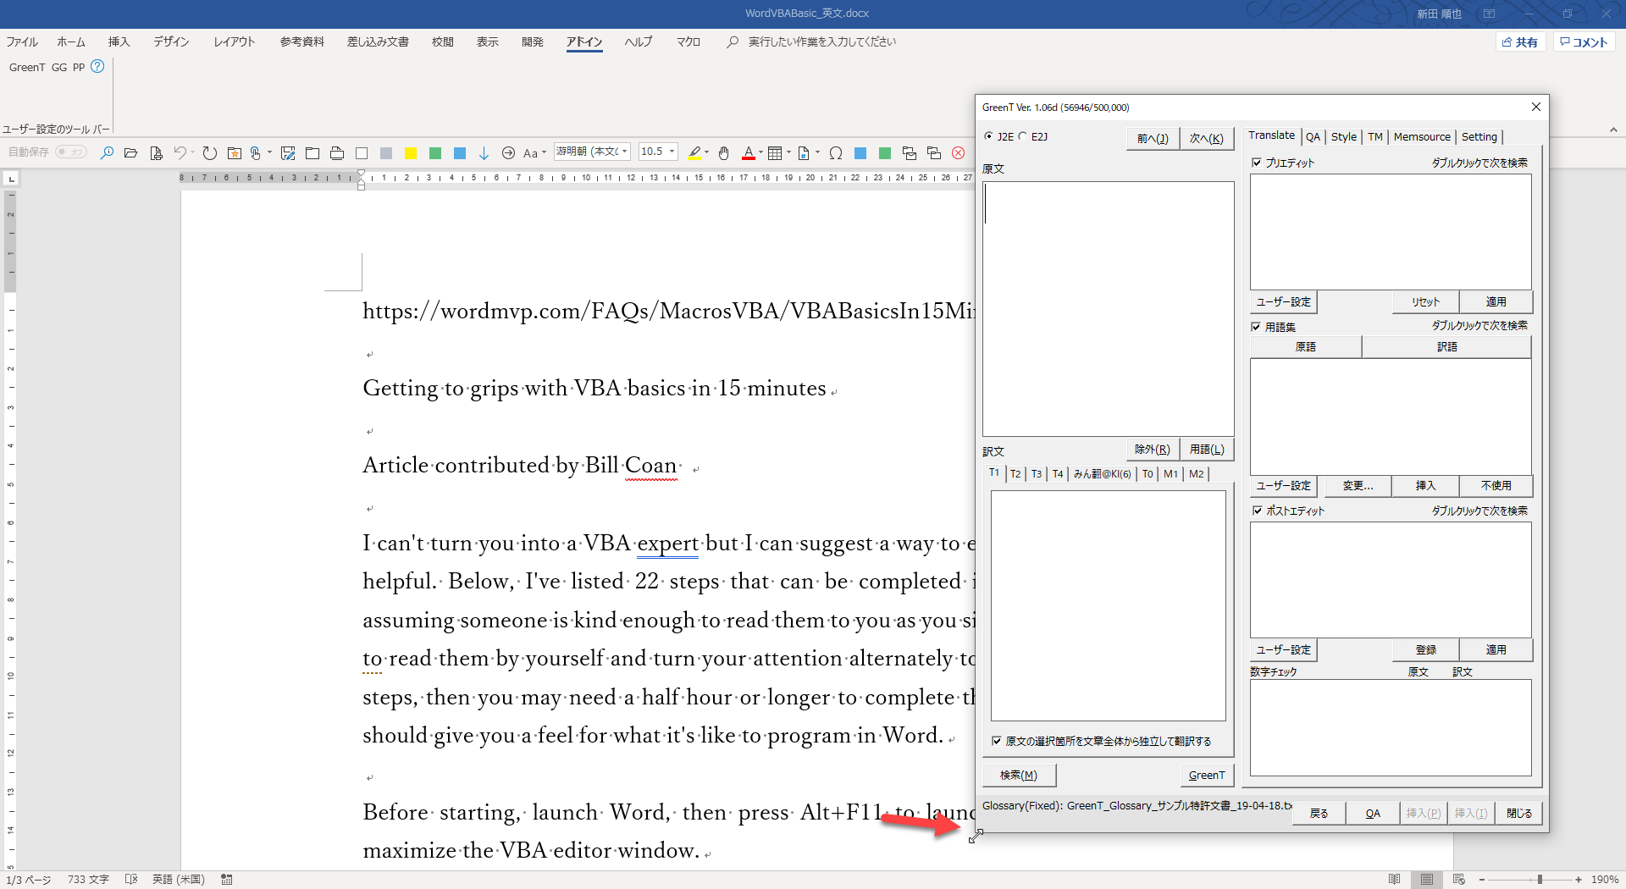Click the undo arrow icon

click(x=180, y=153)
